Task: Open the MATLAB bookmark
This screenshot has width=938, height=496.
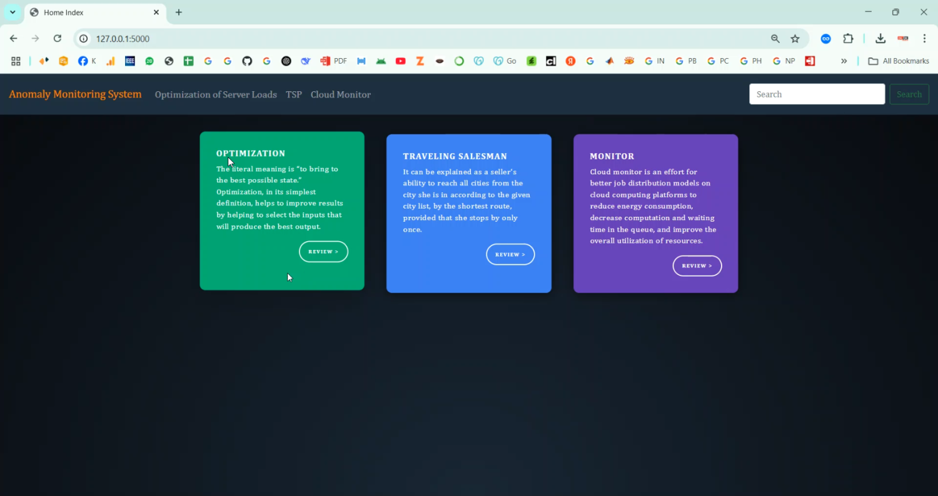Action: (610, 61)
